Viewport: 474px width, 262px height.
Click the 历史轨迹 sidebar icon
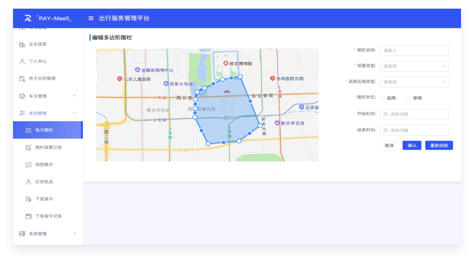pyautogui.click(x=29, y=182)
